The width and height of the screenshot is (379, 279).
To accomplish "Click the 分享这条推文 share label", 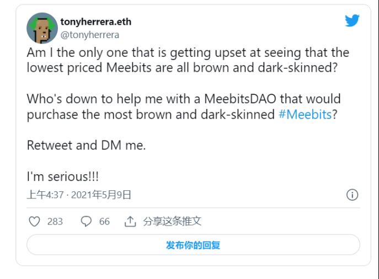I will (x=172, y=222).
